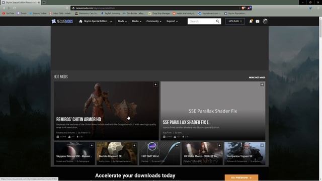Open the reddit front page bookmark
Screen dimensions: 322x181
[184, 14]
